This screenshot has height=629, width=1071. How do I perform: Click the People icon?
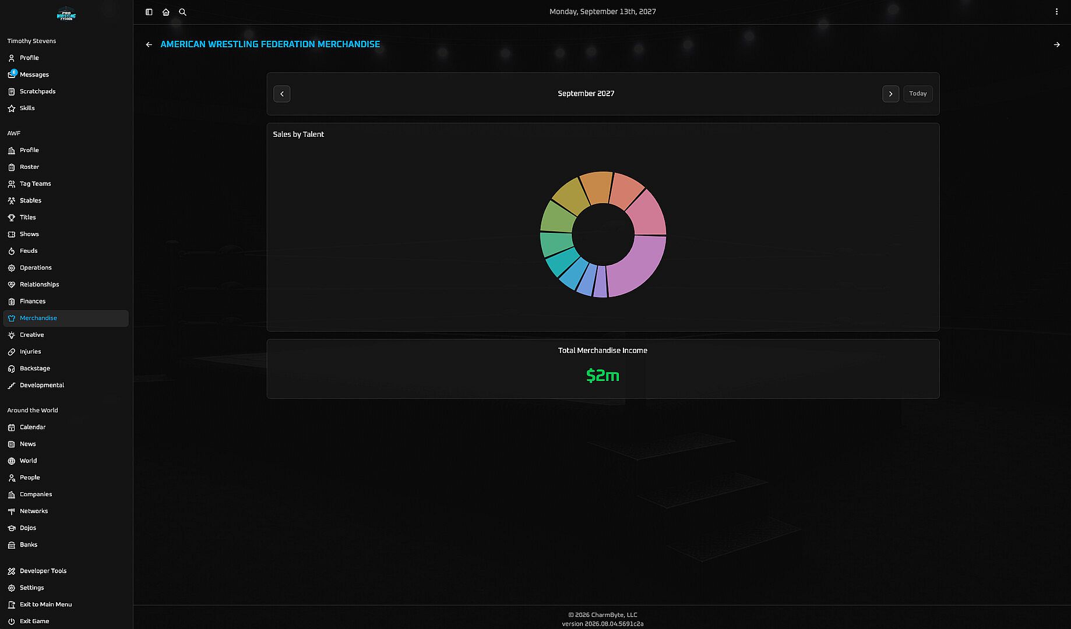point(11,478)
